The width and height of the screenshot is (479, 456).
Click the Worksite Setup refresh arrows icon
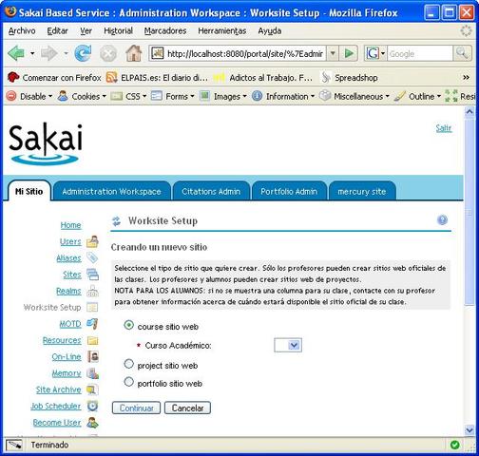click(117, 221)
